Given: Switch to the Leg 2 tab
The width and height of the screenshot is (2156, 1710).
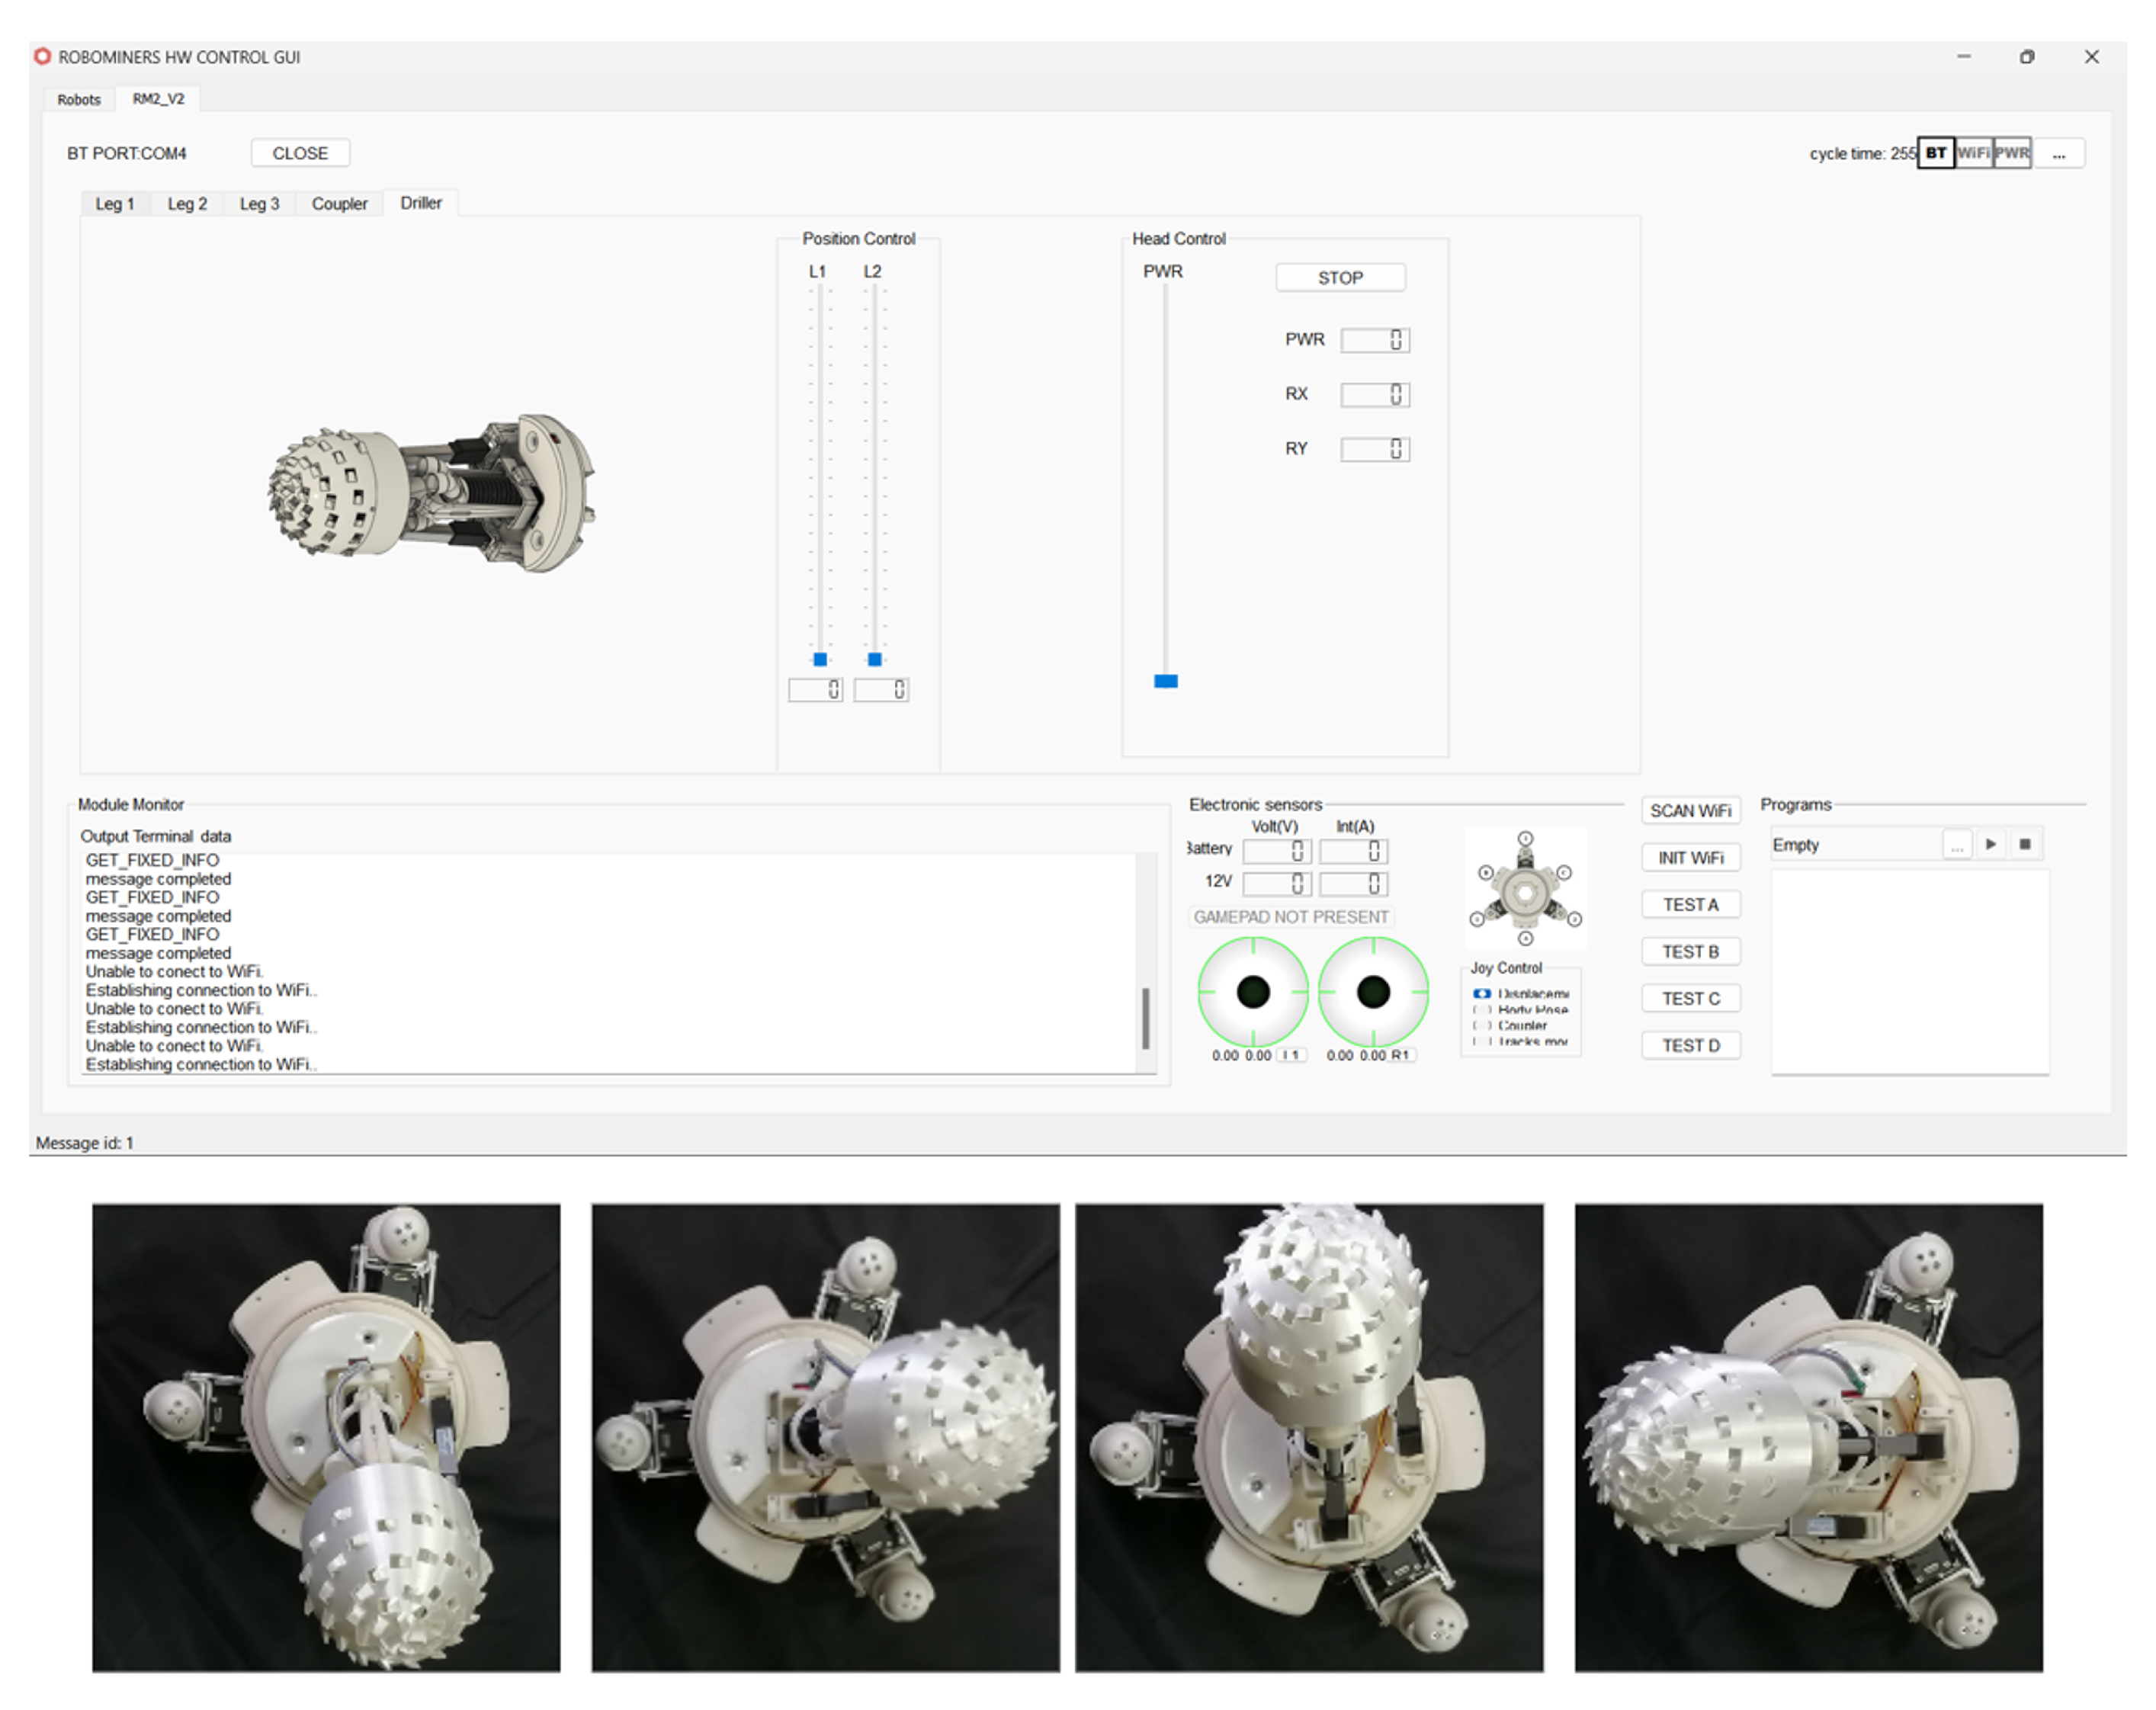Looking at the screenshot, I should pos(187,204).
